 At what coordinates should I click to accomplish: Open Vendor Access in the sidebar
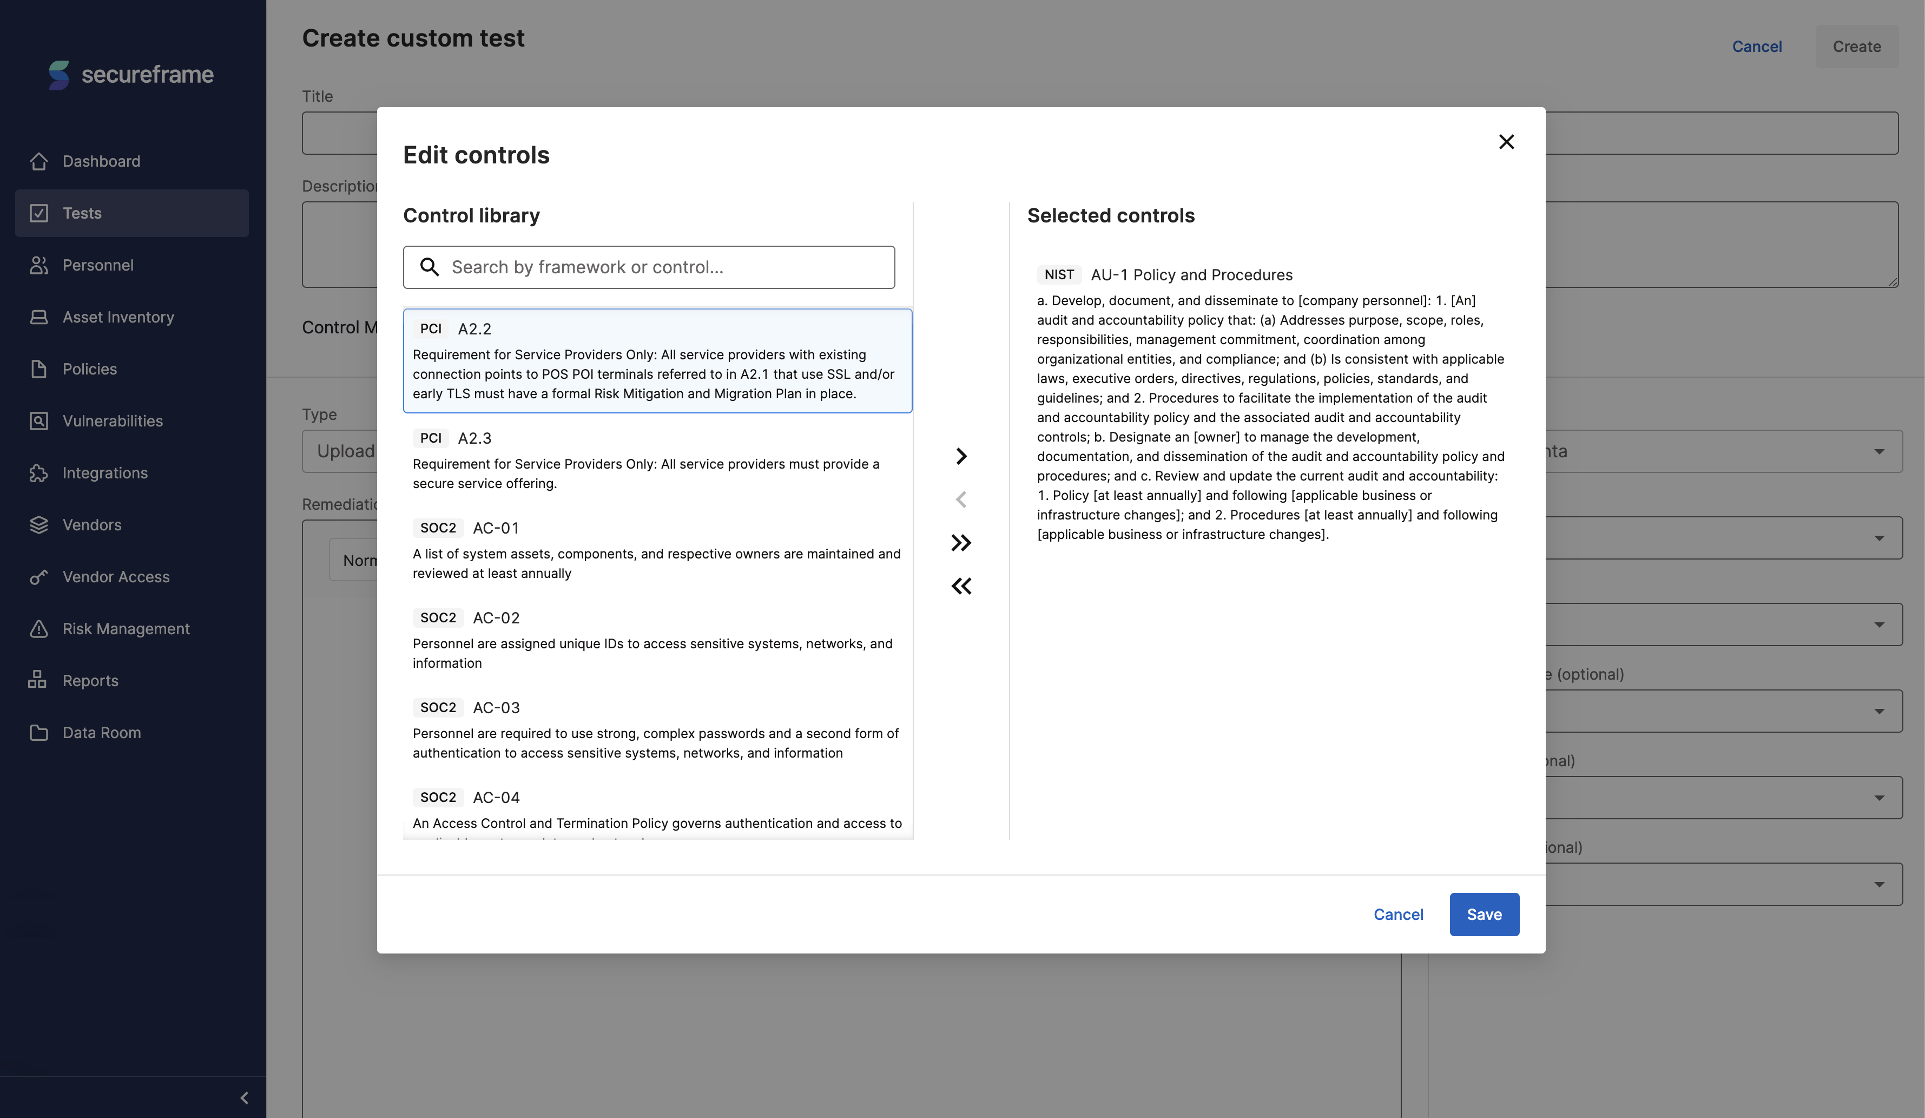click(115, 577)
